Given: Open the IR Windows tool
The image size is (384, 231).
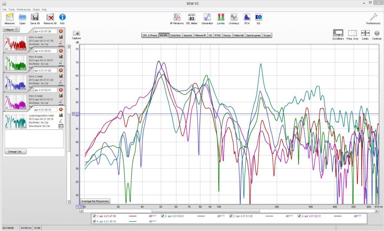Looking at the screenshot, I should pos(177,17).
